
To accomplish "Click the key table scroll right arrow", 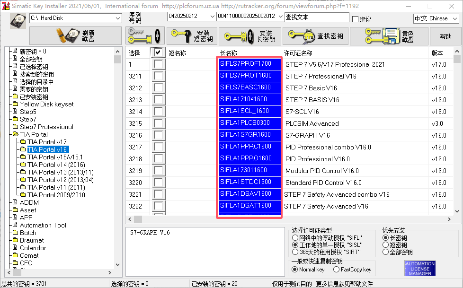I will click(449, 219).
